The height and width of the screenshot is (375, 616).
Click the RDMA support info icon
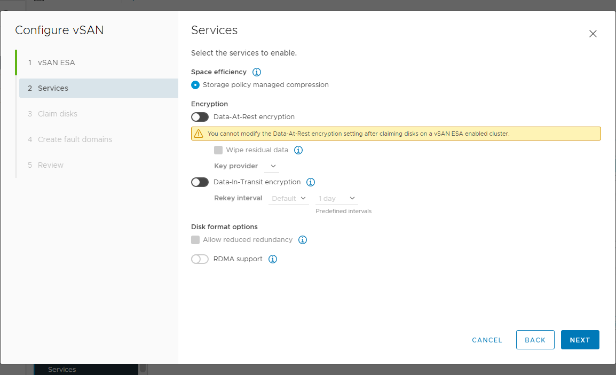[273, 259]
